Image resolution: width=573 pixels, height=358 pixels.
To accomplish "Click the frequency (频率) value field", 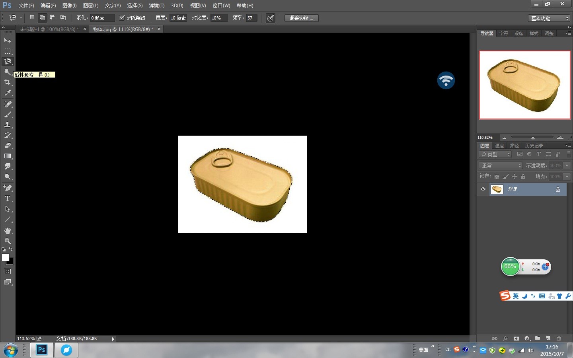I will 251,18.
